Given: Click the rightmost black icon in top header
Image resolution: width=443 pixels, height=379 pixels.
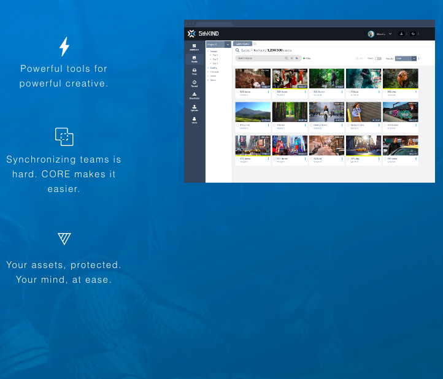Looking at the screenshot, I should 413,34.
